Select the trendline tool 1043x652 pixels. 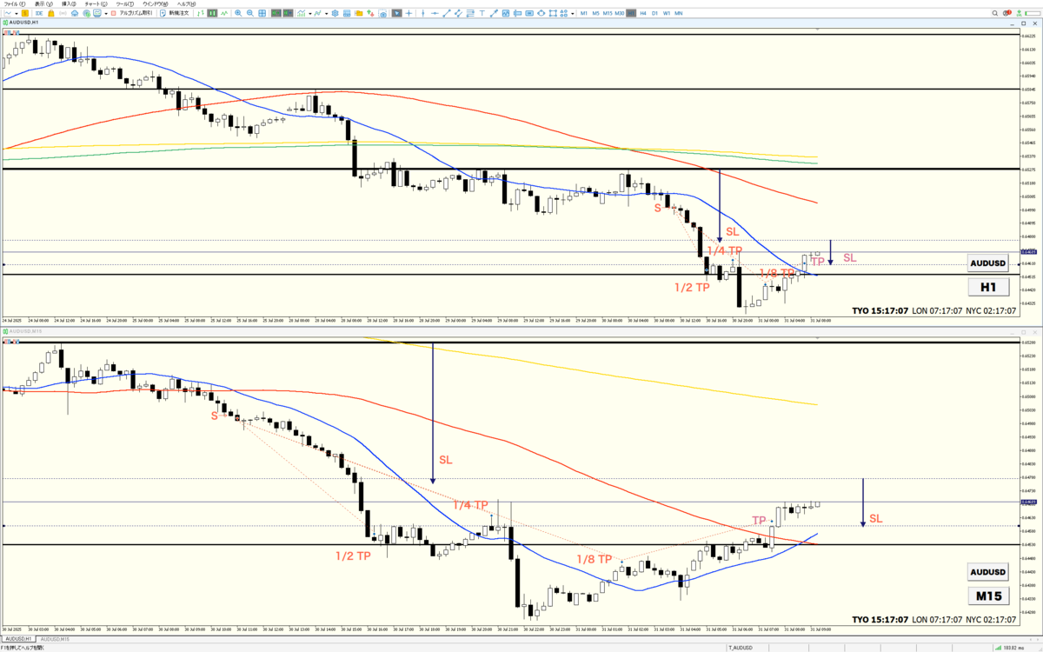[447, 14]
